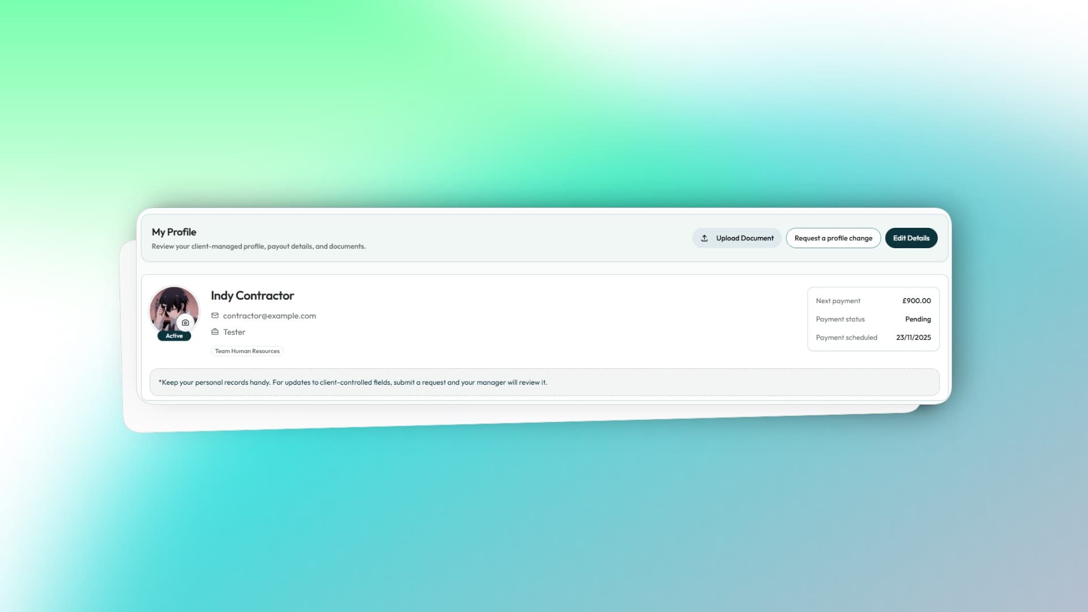
Task: Click the 23/11/2025 scheduled date
Action: tap(913, 337)
